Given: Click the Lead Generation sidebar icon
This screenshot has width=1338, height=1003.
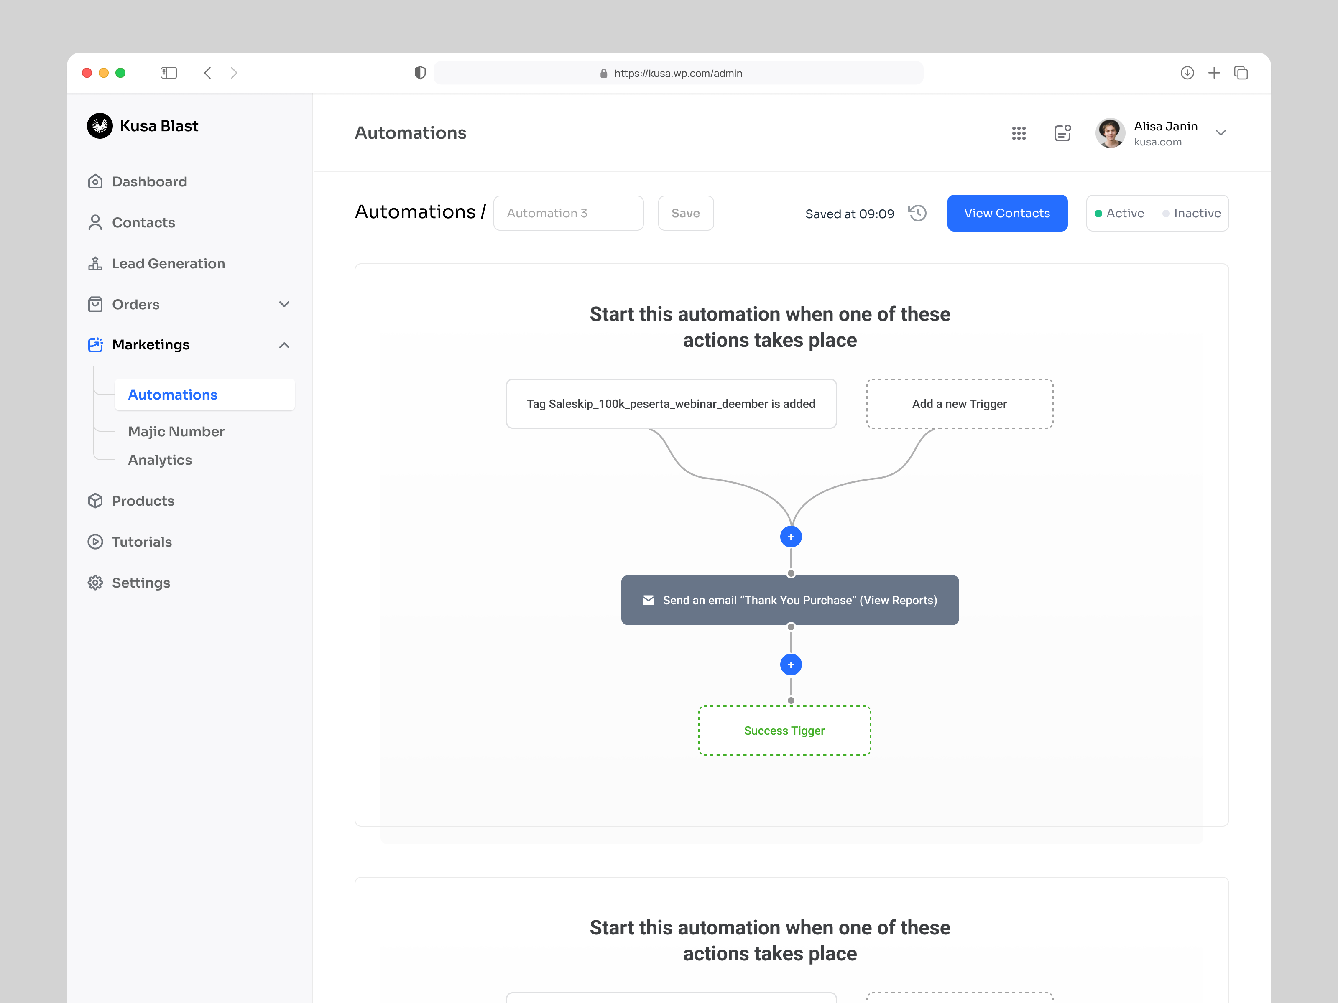Looking at the screenshot, I should 96,263.
